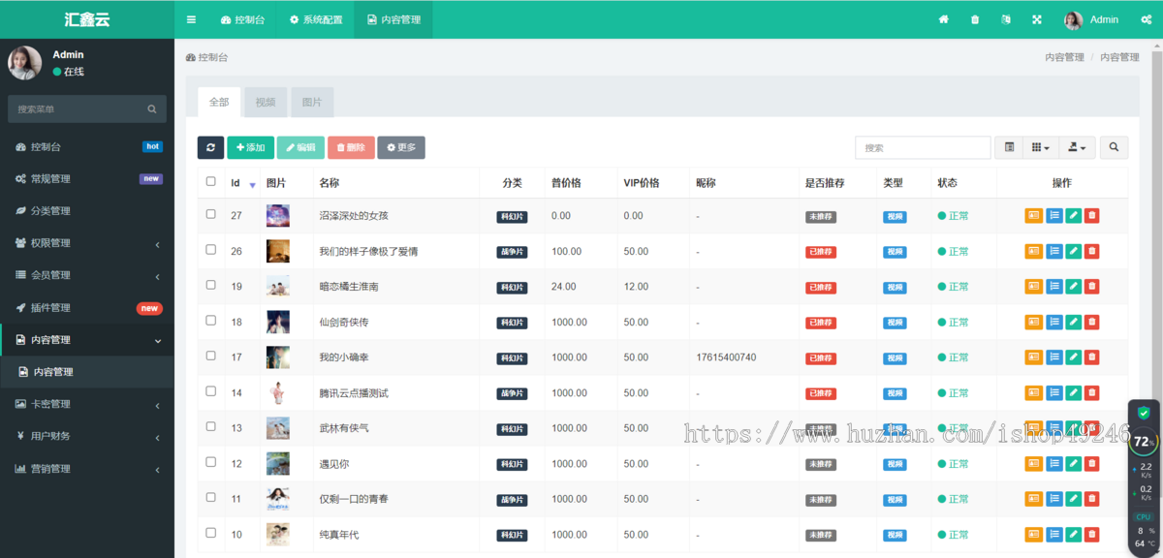The image size is (1163, 558).
Task: Tick the checkbox for row Id 17
Action: click(x=211, y=356)
